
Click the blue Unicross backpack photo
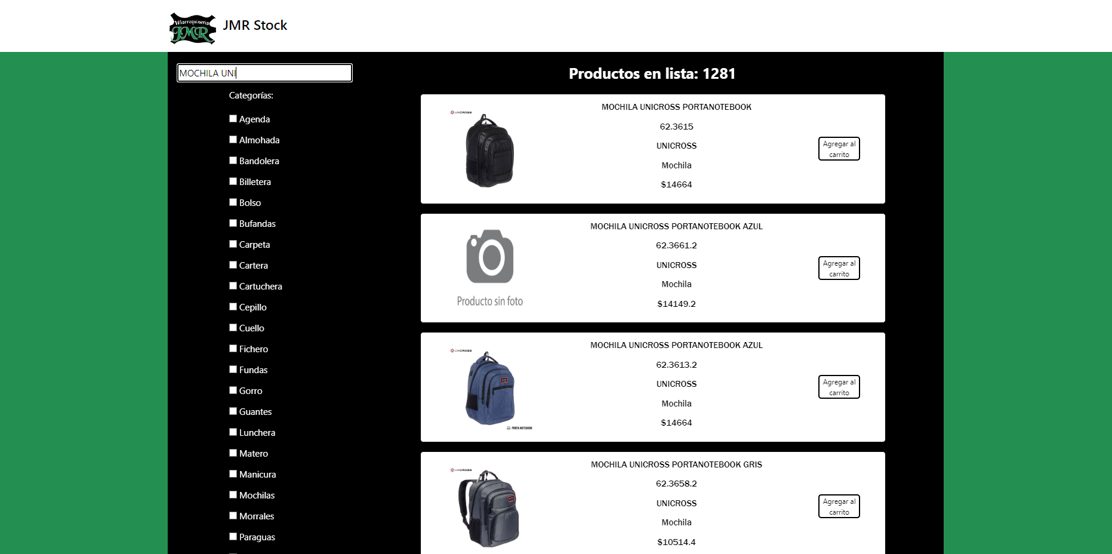tap(490, 388)
